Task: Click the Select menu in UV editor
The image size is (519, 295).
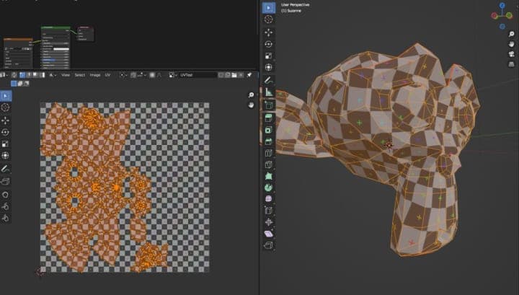Action: coord(79,74)
